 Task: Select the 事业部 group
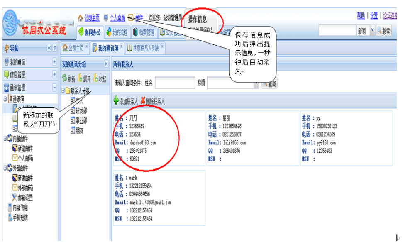tap(79, 120)
